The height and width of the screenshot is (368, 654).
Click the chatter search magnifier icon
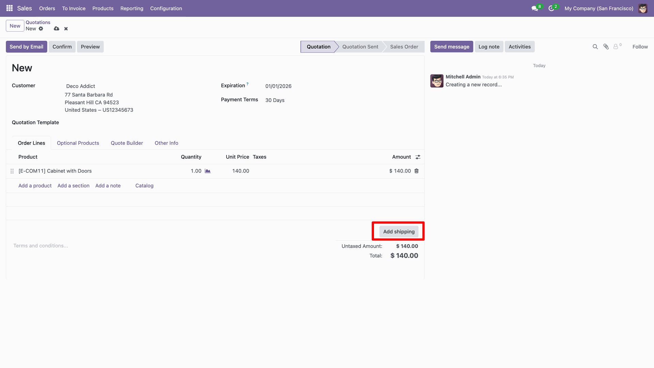[x=595, y=47]
